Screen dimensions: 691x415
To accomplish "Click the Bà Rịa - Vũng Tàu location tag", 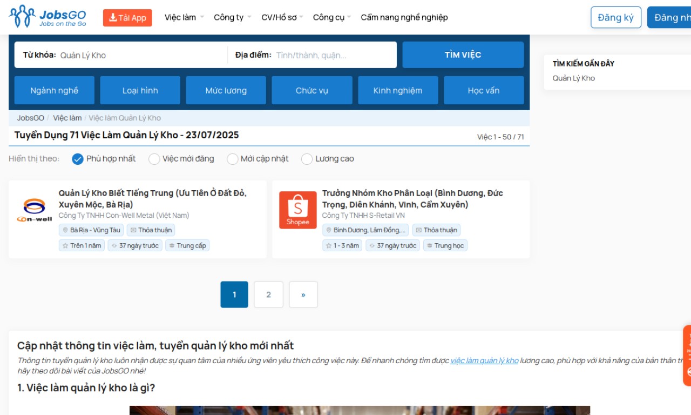I will (91, 230).
